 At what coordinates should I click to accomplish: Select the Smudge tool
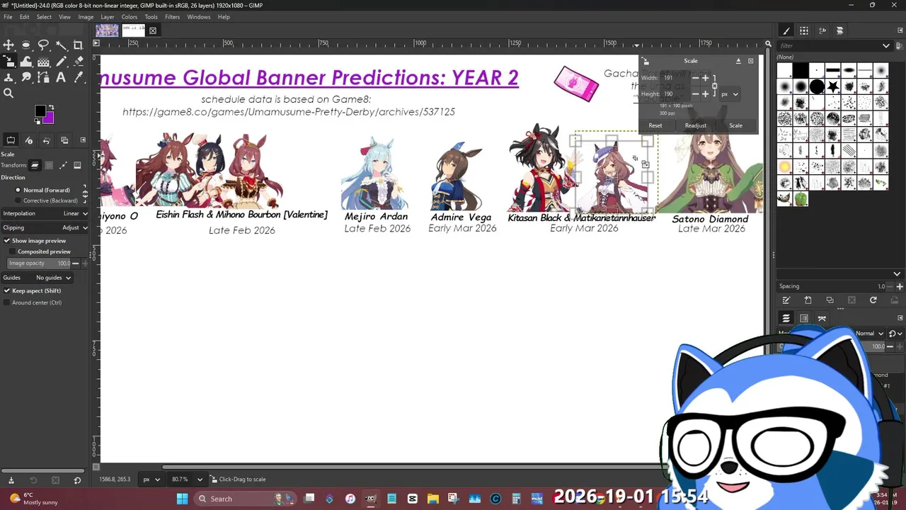coord(26,78)
